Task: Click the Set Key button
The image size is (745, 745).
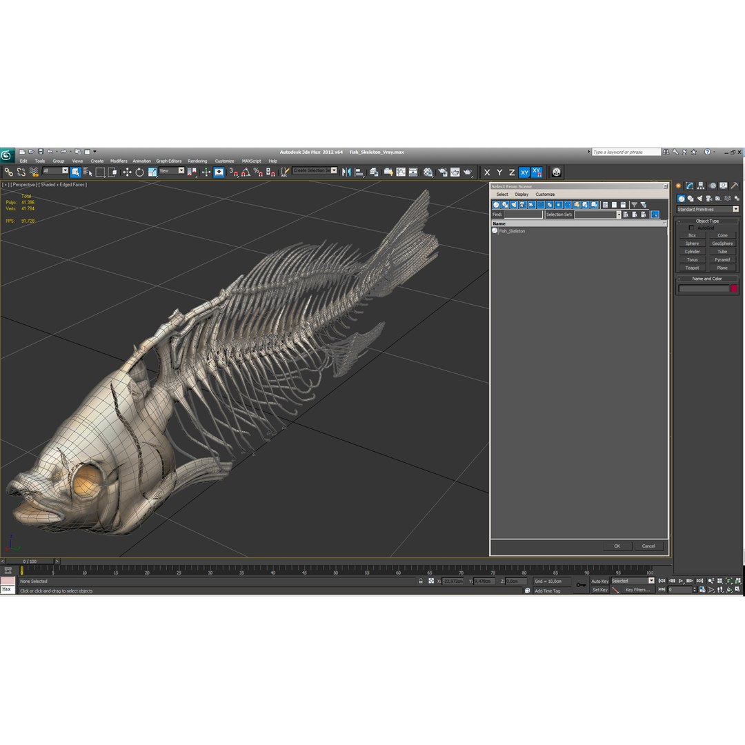Action: (600, 590)
